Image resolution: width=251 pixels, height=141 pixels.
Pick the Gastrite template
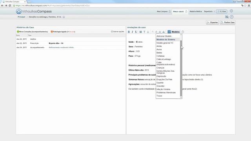(x=160, y=83)
